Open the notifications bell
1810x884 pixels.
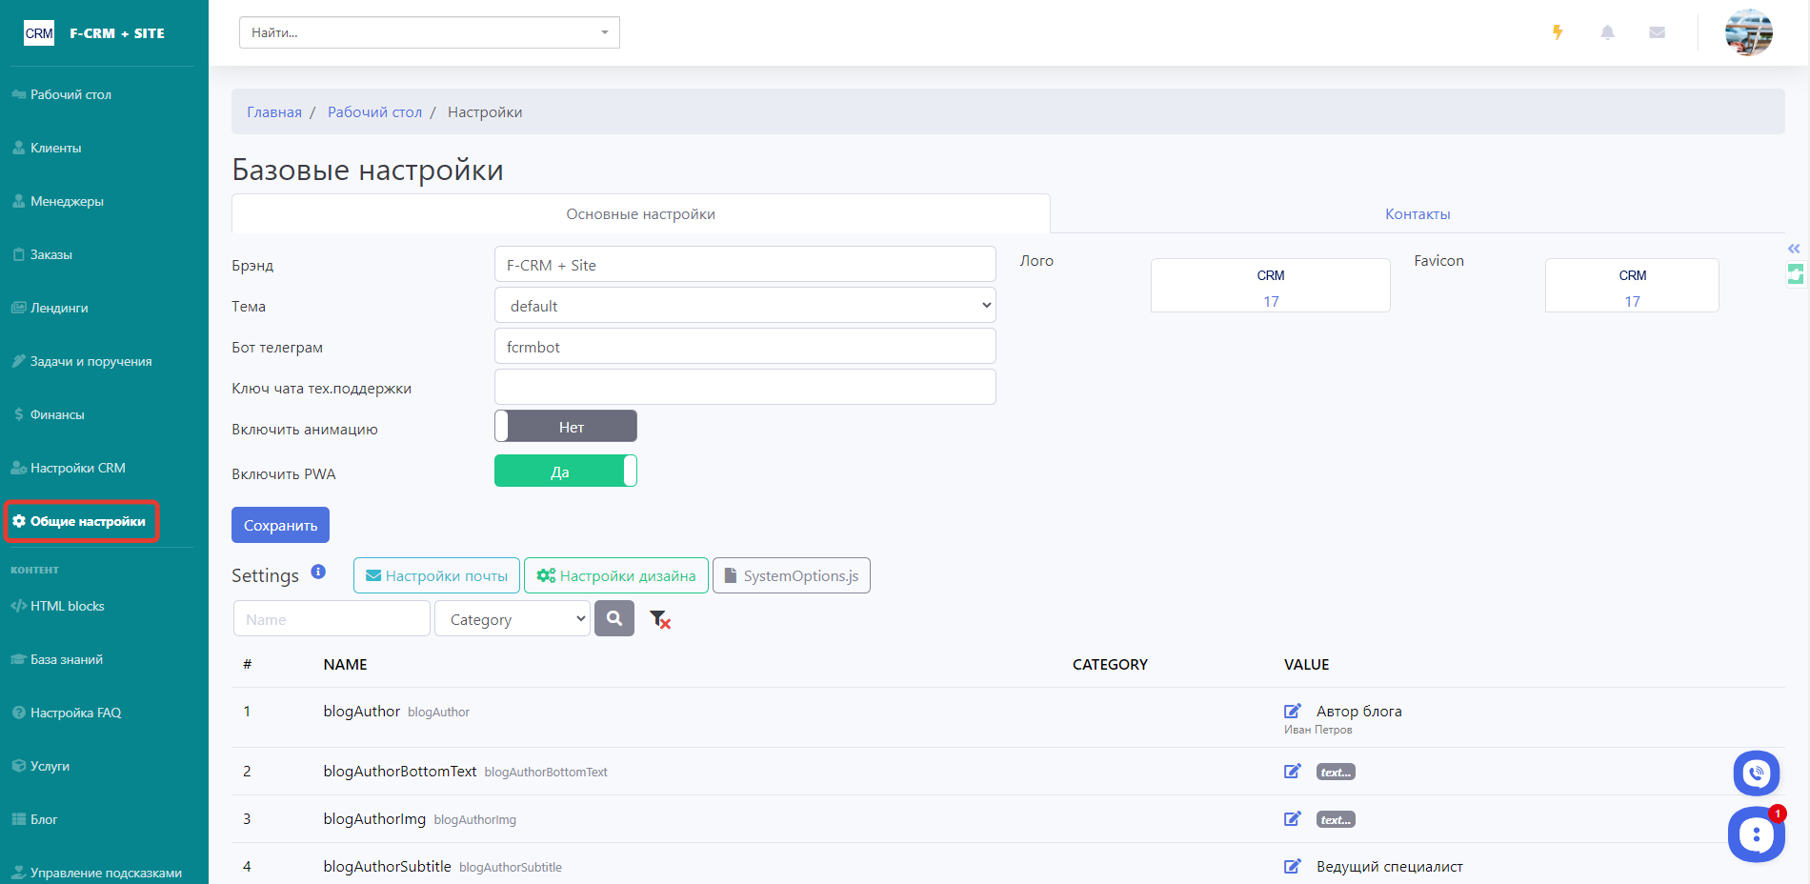pos(1607,32)
